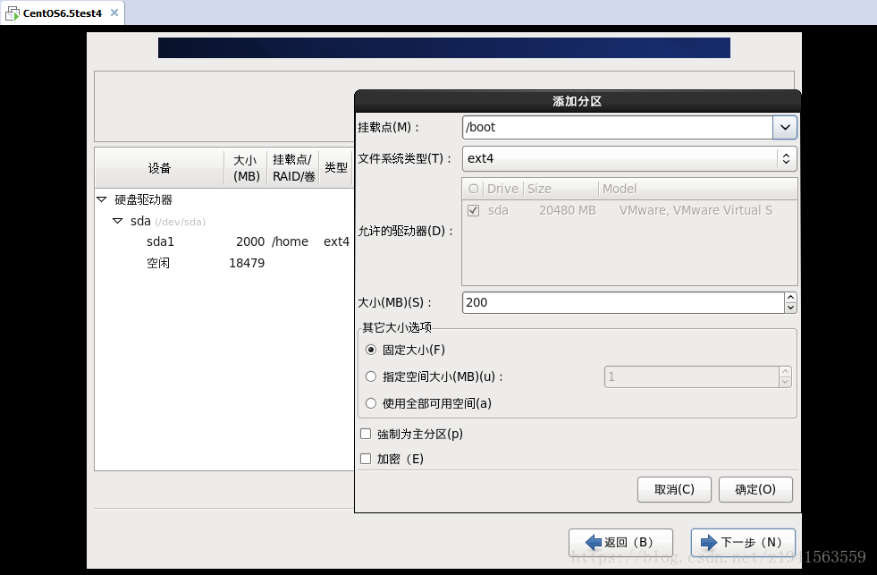Enable force primary partition (p) checkbox
Viewport: 877px width, 575px height.
tap(366, 434)
